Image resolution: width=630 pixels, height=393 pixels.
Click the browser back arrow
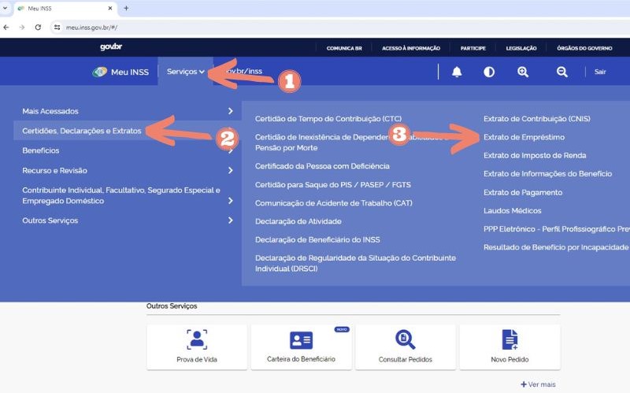6,28
